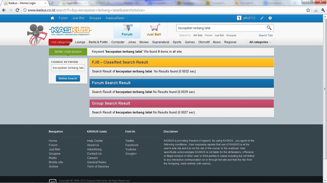Open the Music category
The image size is (327, 183).
point(217,42)
